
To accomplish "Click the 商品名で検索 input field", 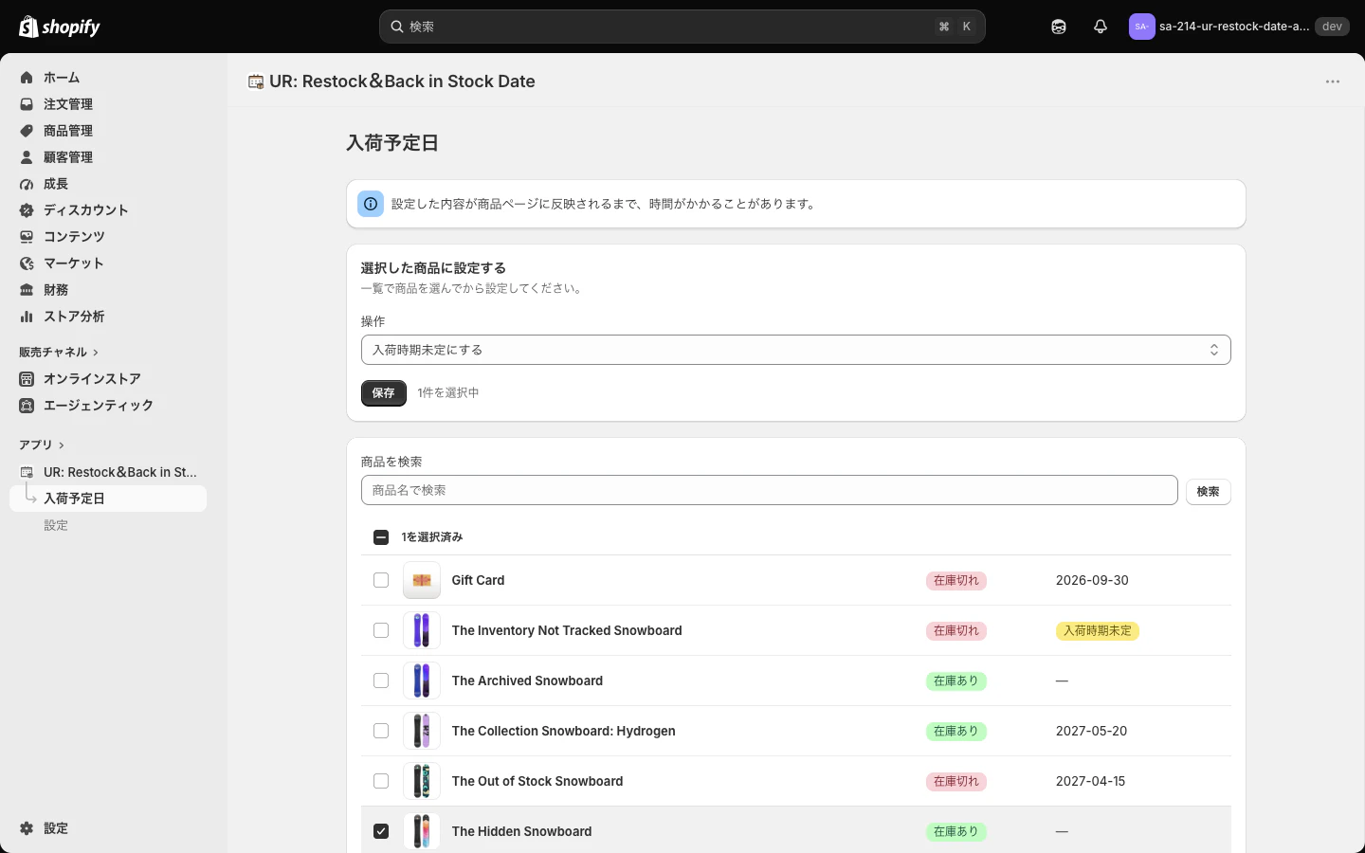I will click(x=770, y=490).
